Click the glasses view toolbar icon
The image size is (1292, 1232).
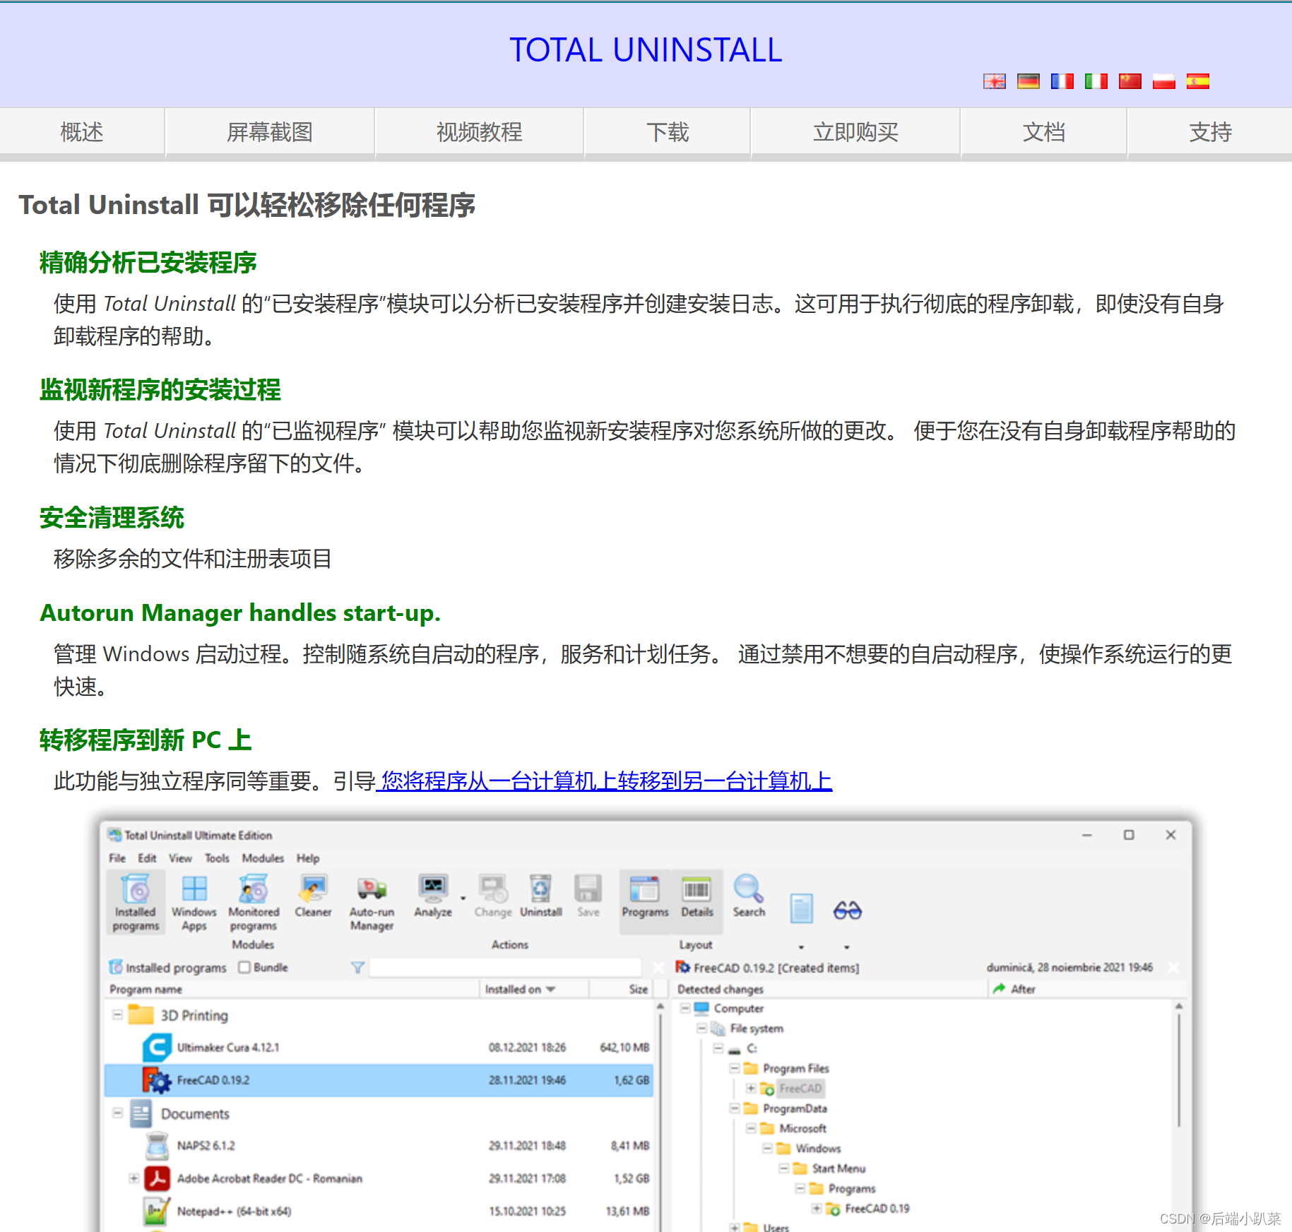tap(847, 910)
